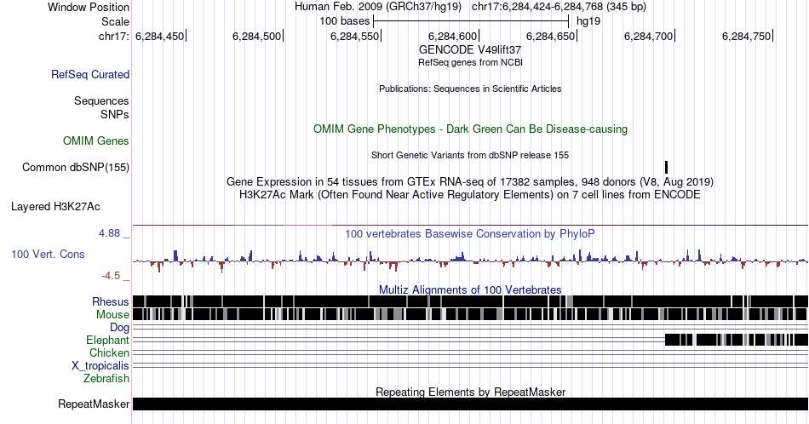The image size is (809, 424).
Task: Click the Rhesus alignment label
Action: coord(111,301)
